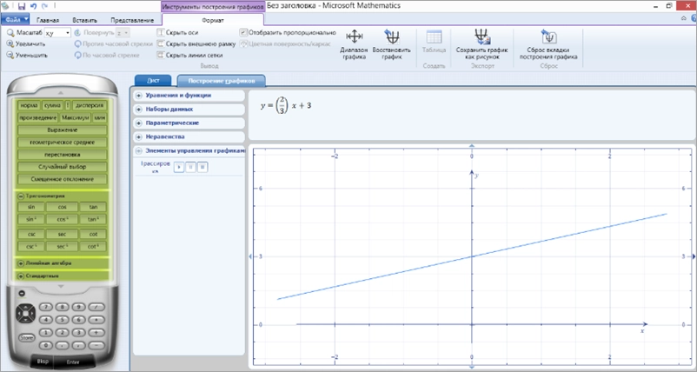This screenshot has width=697, height=372.
Task: Select the Формат ribbon tab
Action: click(x=213, y=21)
